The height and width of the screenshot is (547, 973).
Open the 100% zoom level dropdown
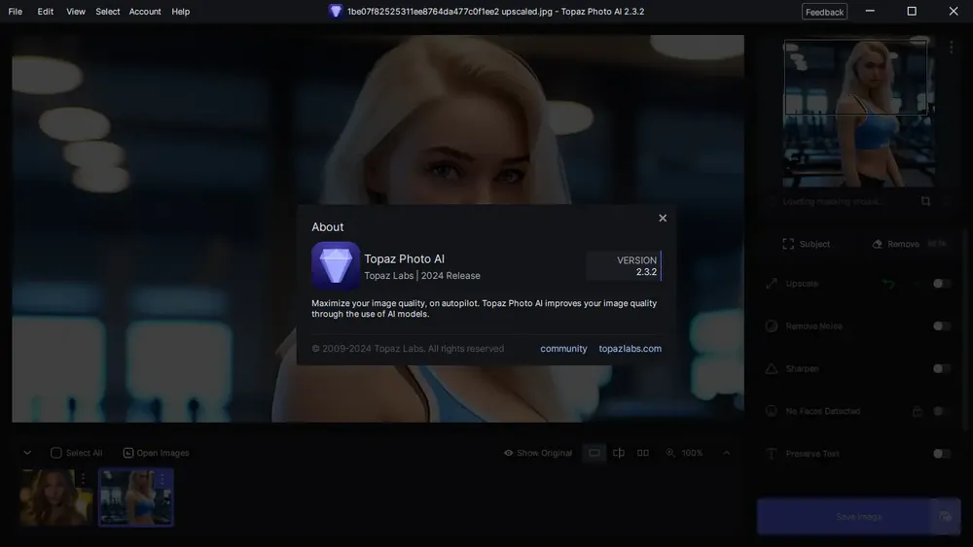coord(692,453)
